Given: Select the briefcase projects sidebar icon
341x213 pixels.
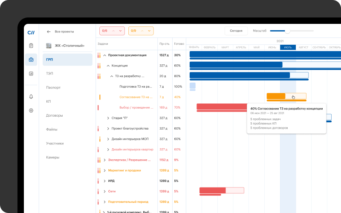Looking at the screenshot, I should click(x=31, y=60).
